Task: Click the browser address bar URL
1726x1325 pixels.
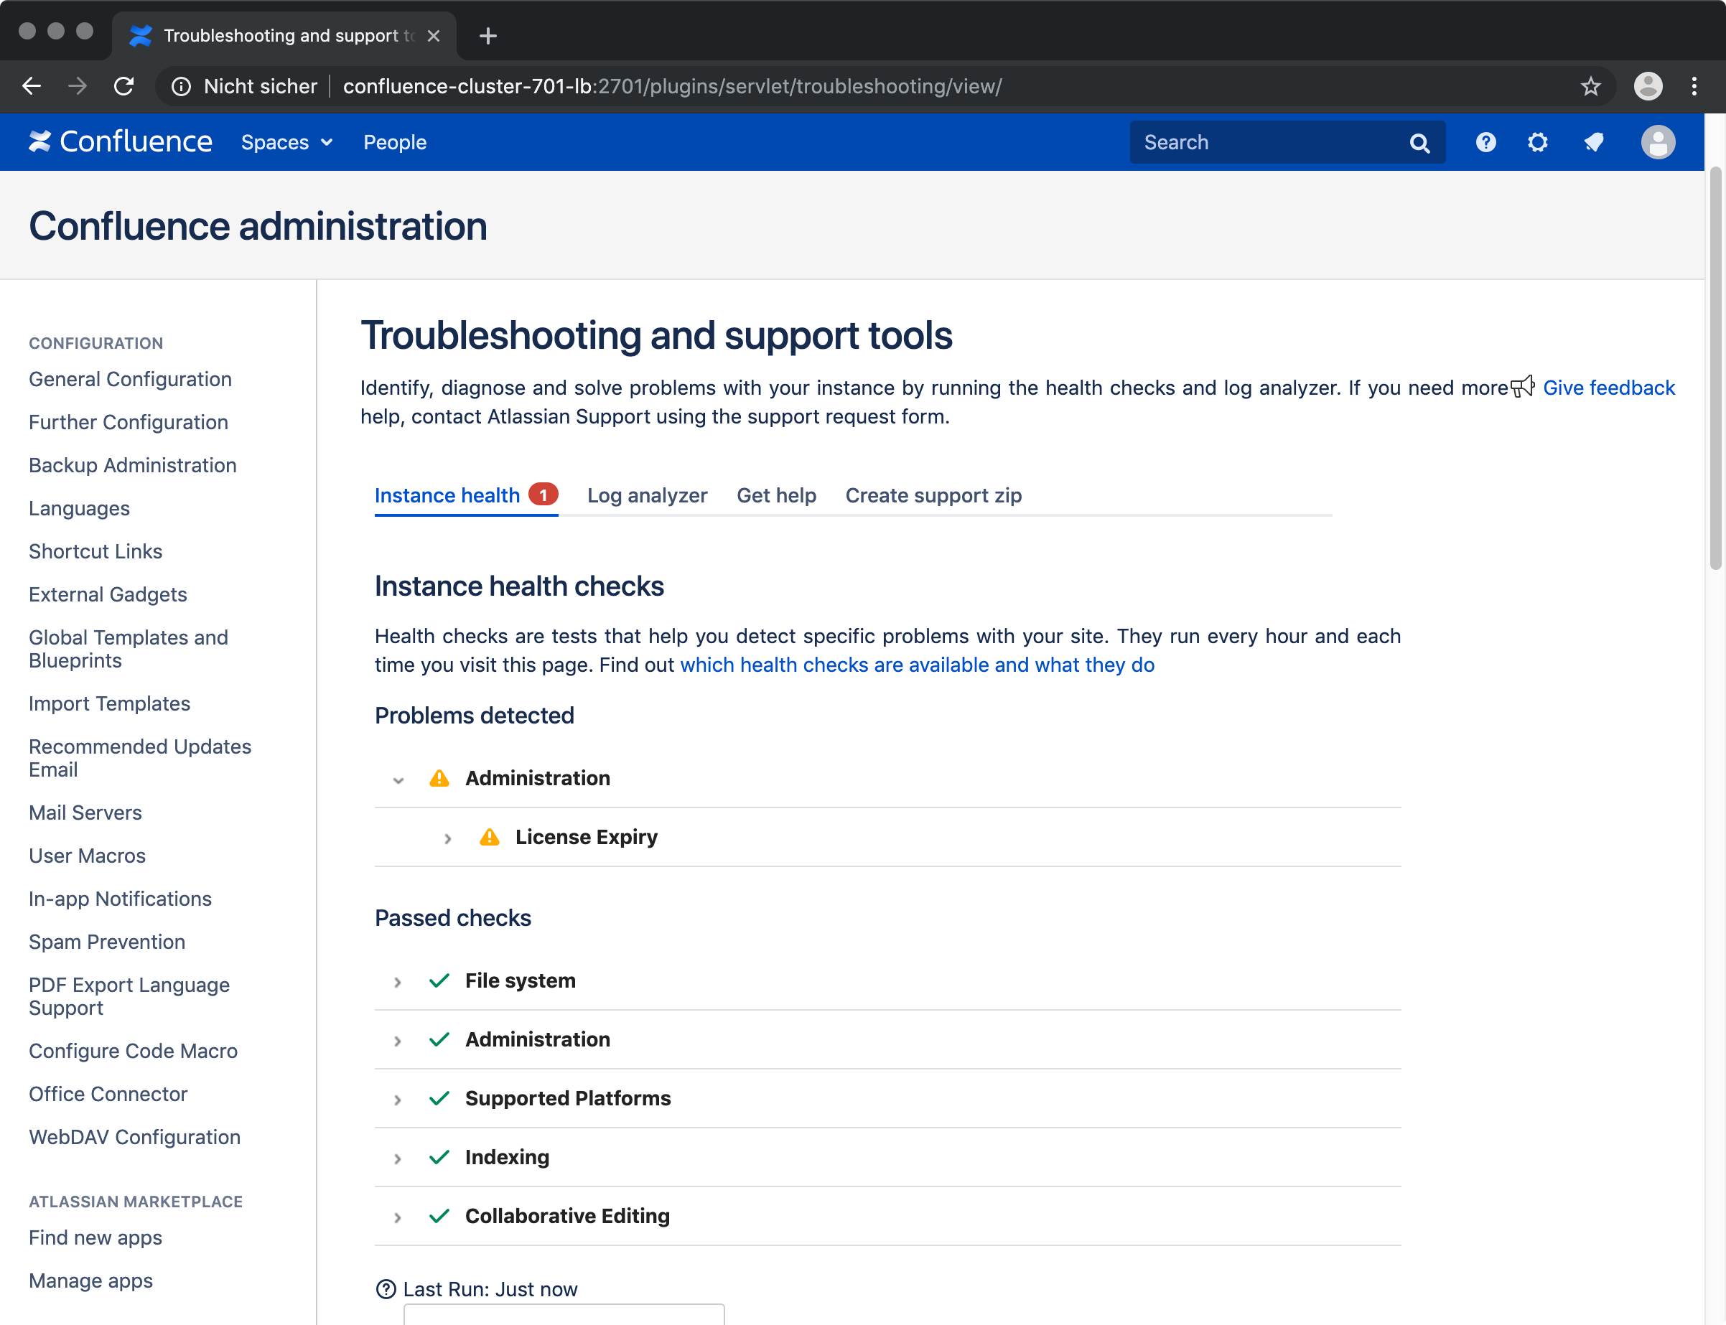Action: tap(672, 86)
